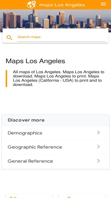Select the 'Maps Los Angeles' page heading
Image resolution: width=111 pixels, height=198 pixels.
click(35, 61)
